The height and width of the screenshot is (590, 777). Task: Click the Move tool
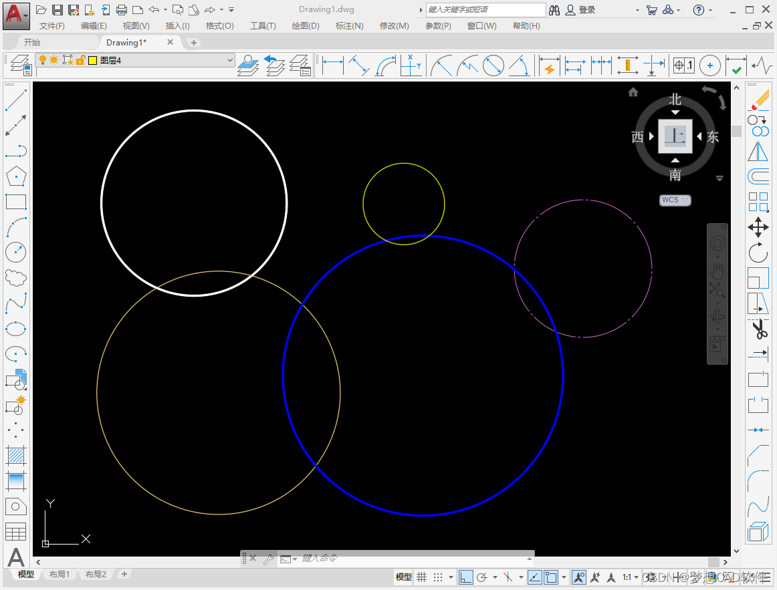(758, 227)
